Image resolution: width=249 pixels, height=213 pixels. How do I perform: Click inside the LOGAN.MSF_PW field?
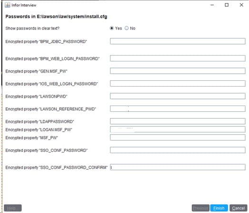coord(178,129)
